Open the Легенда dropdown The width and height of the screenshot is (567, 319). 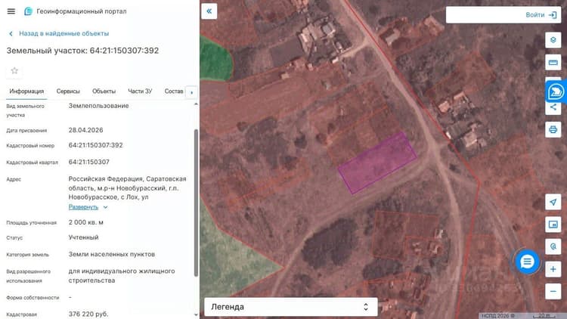(291, 307)
